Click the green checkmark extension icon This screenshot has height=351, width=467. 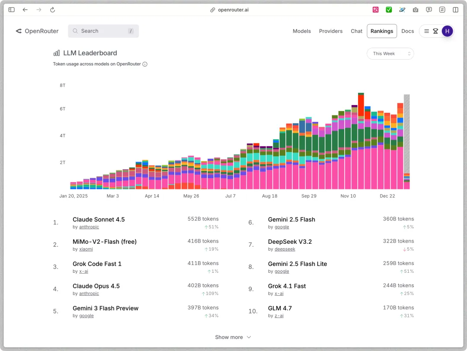click(x=389, y=10)
